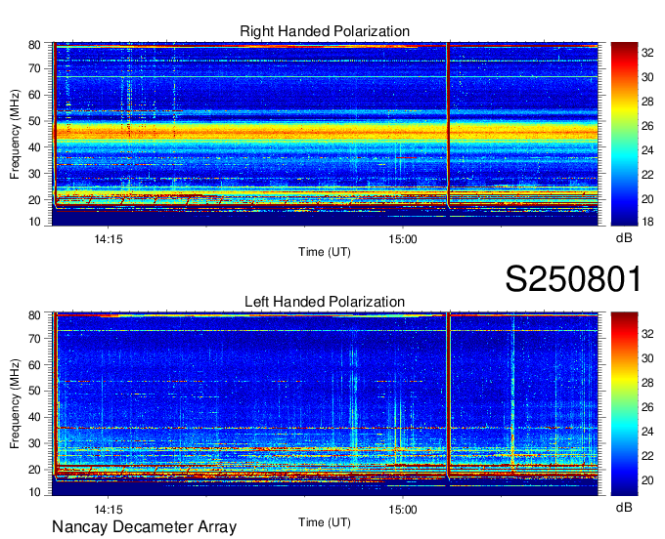Click 80 MHz tick on Left Handed plot
The width and height of the screenshot is (665, 539).
34,315
